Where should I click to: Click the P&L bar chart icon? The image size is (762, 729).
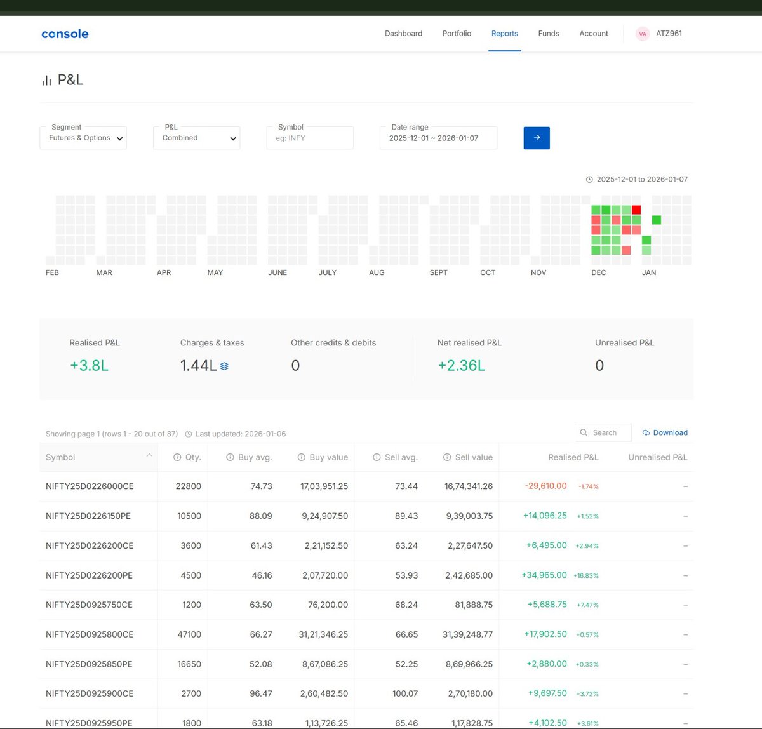click(x=46, y=81)
